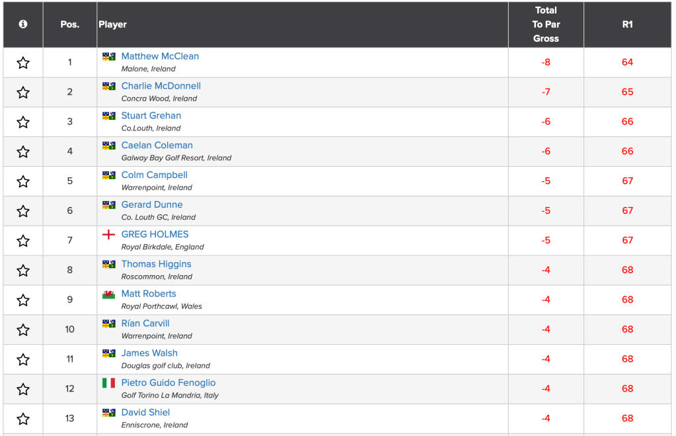676x436 pixels.
Task: Sort by Pos. column header
Action: [x=70, y=24]
